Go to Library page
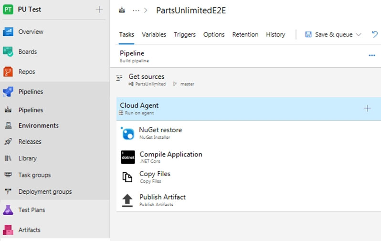The height and width of the screenshot is (241, 381). tap(28, 158)
